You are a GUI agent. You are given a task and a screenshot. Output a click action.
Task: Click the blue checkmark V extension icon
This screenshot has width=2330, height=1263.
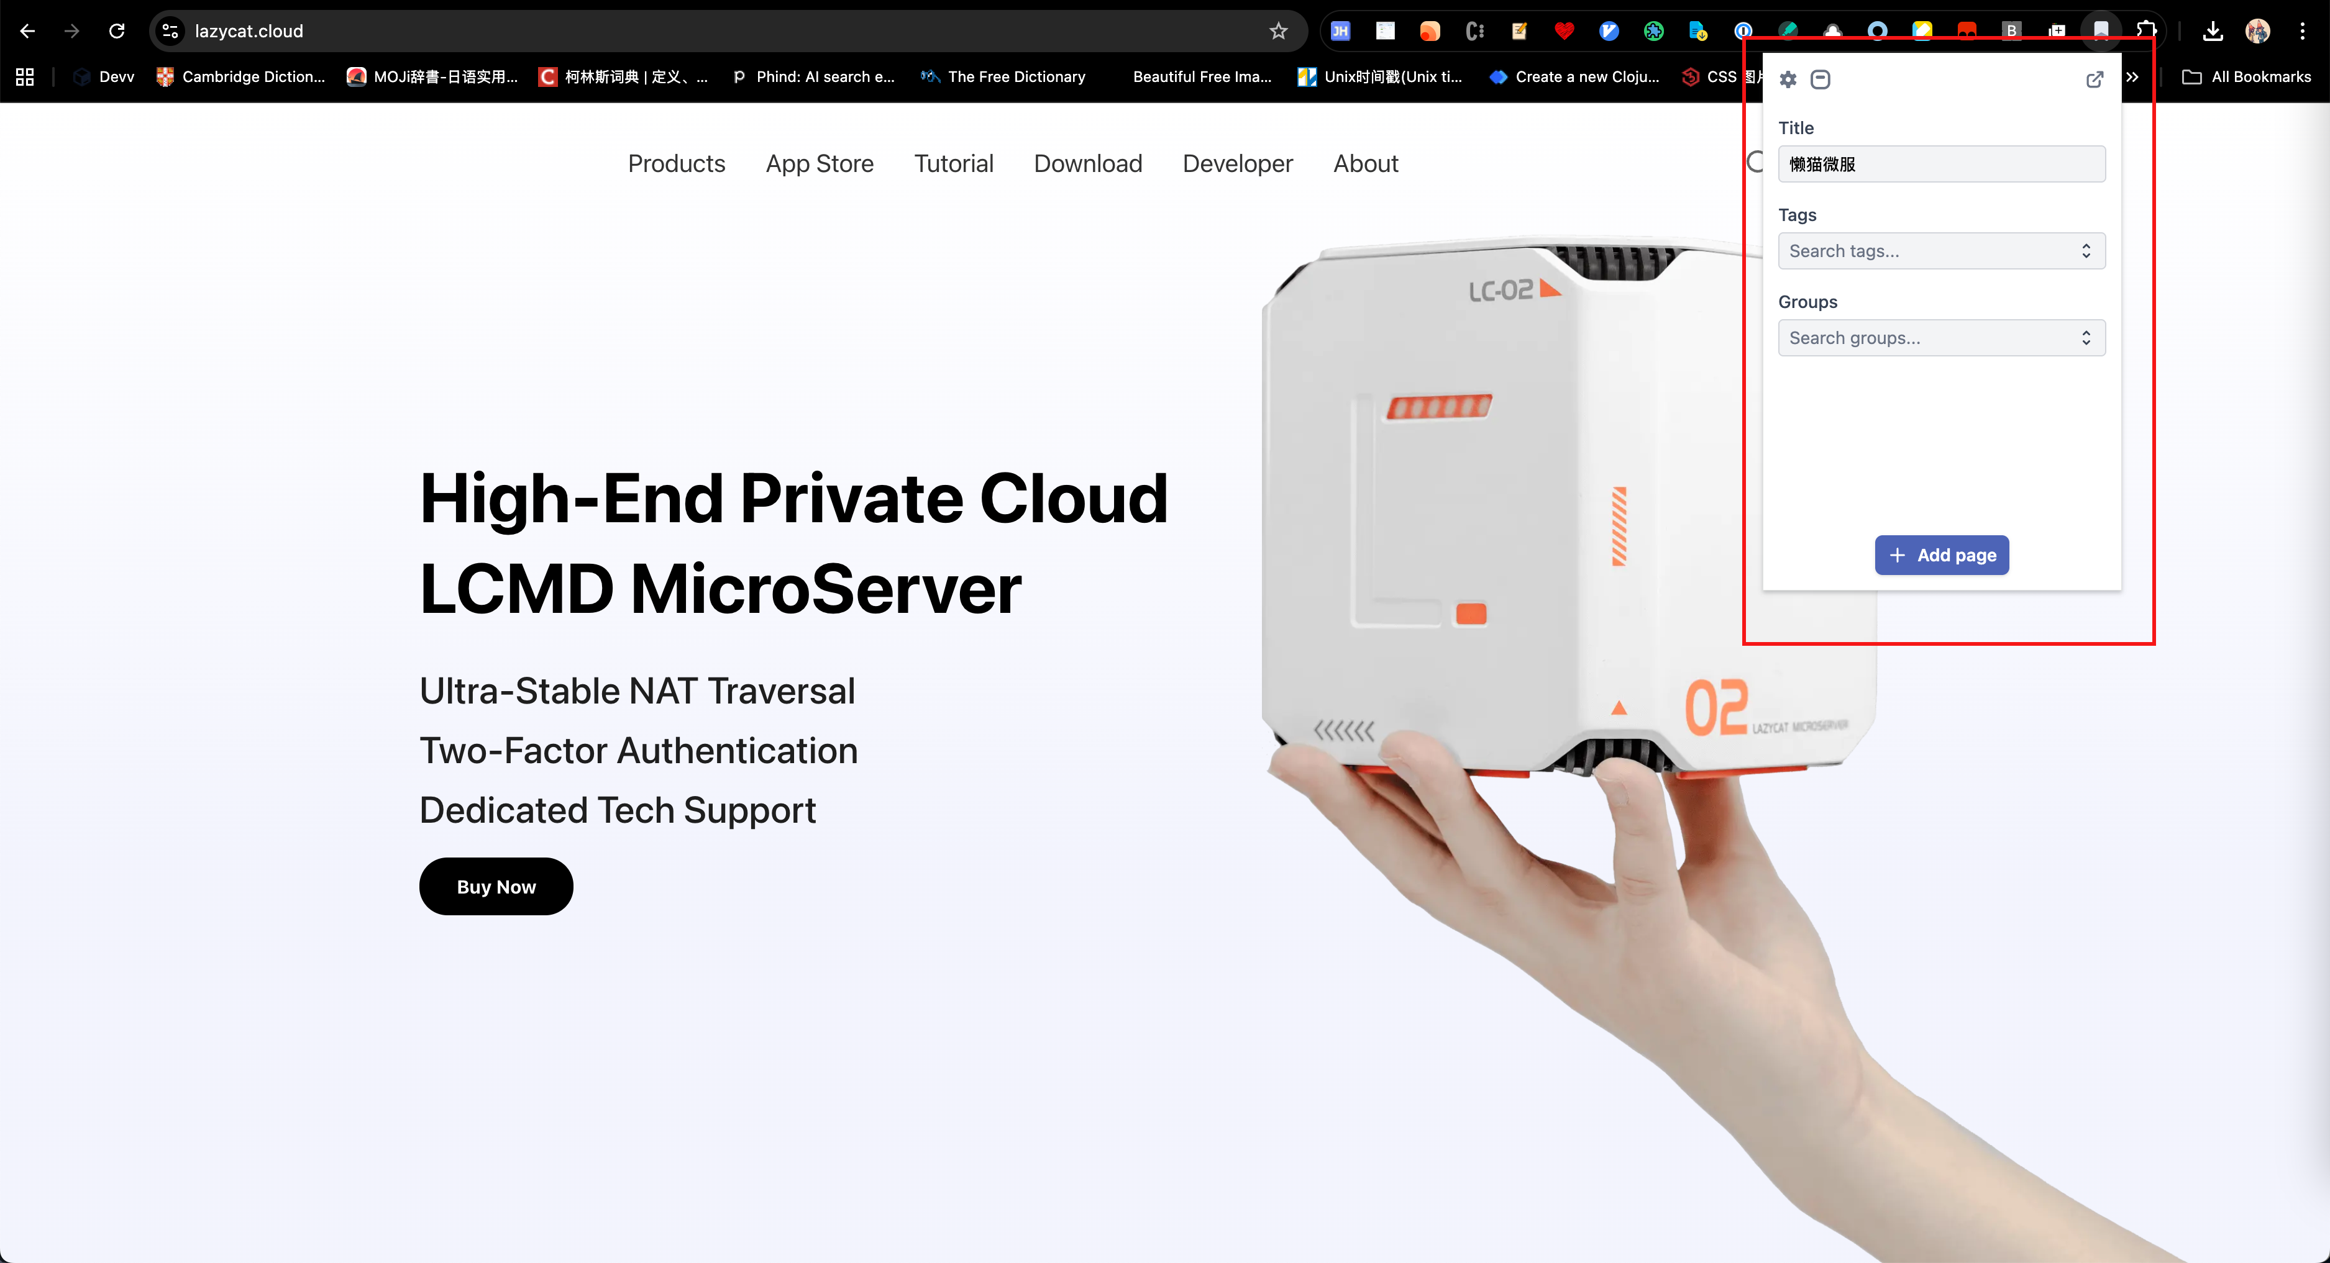pyautogui.click(x=1609, y=31)
